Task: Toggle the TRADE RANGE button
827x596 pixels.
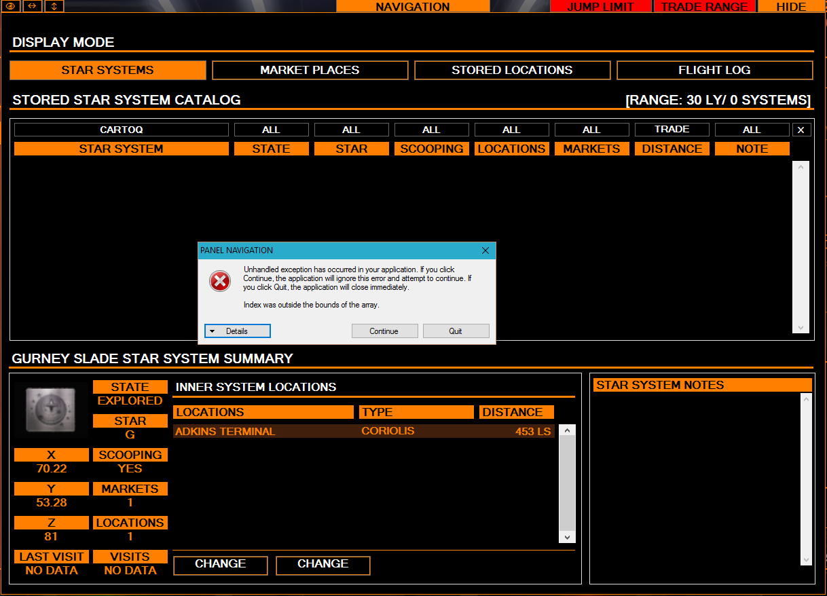Action: pyautogui.click(x=704, y=6)
